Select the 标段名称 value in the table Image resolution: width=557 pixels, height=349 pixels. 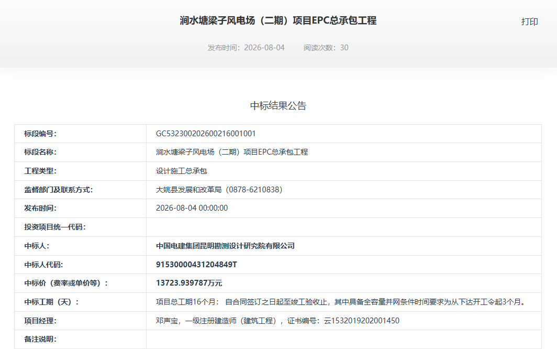(x=232, y=152)
